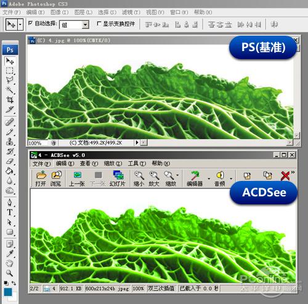Screen dimensions: 308x304
Task: Click Photoshop document horizontal scrollbar right arrow
Action: tap(290, 142)
